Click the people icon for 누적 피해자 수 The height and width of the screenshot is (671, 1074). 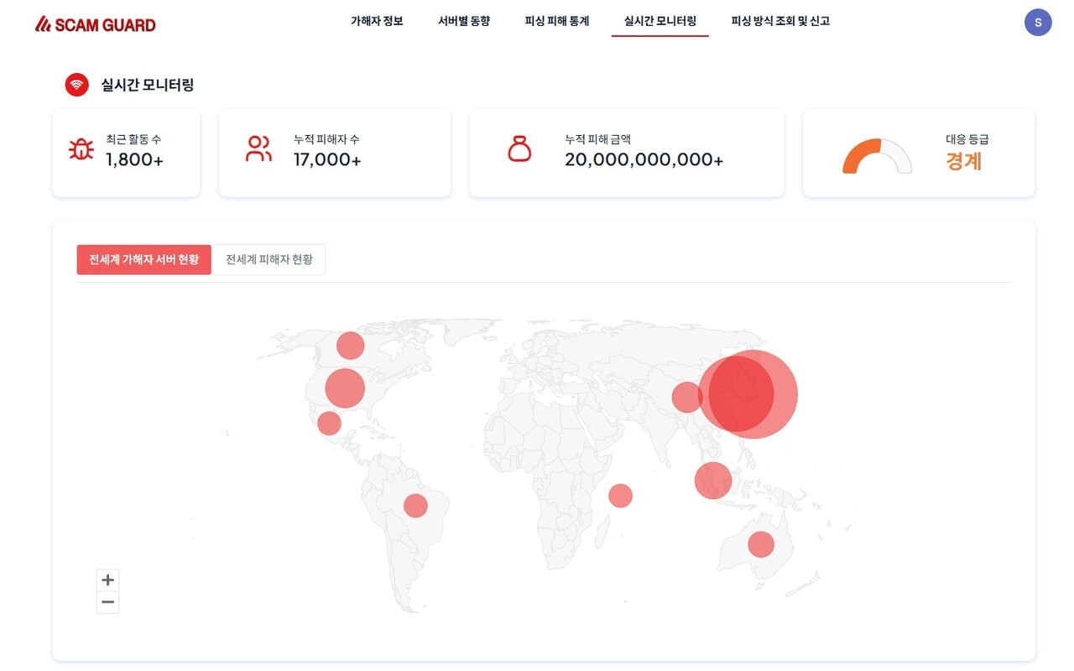pyautogui.click(x=258, y=149)
